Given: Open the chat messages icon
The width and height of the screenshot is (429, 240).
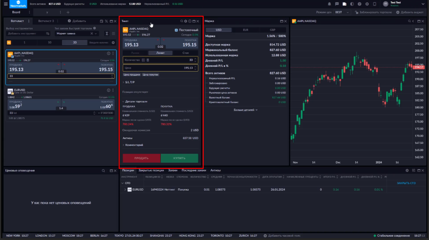Looking at the screenshot, I should pos(337,4).
